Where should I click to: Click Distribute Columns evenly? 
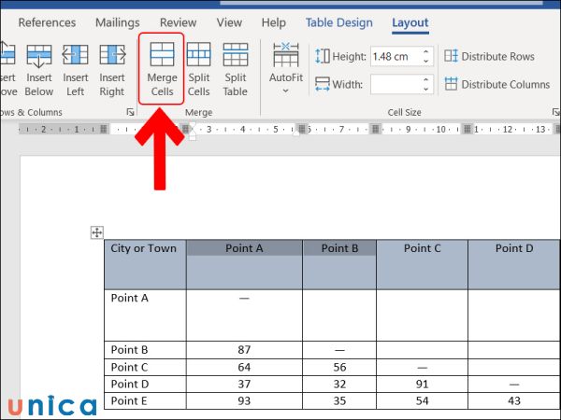coord(496,85)
